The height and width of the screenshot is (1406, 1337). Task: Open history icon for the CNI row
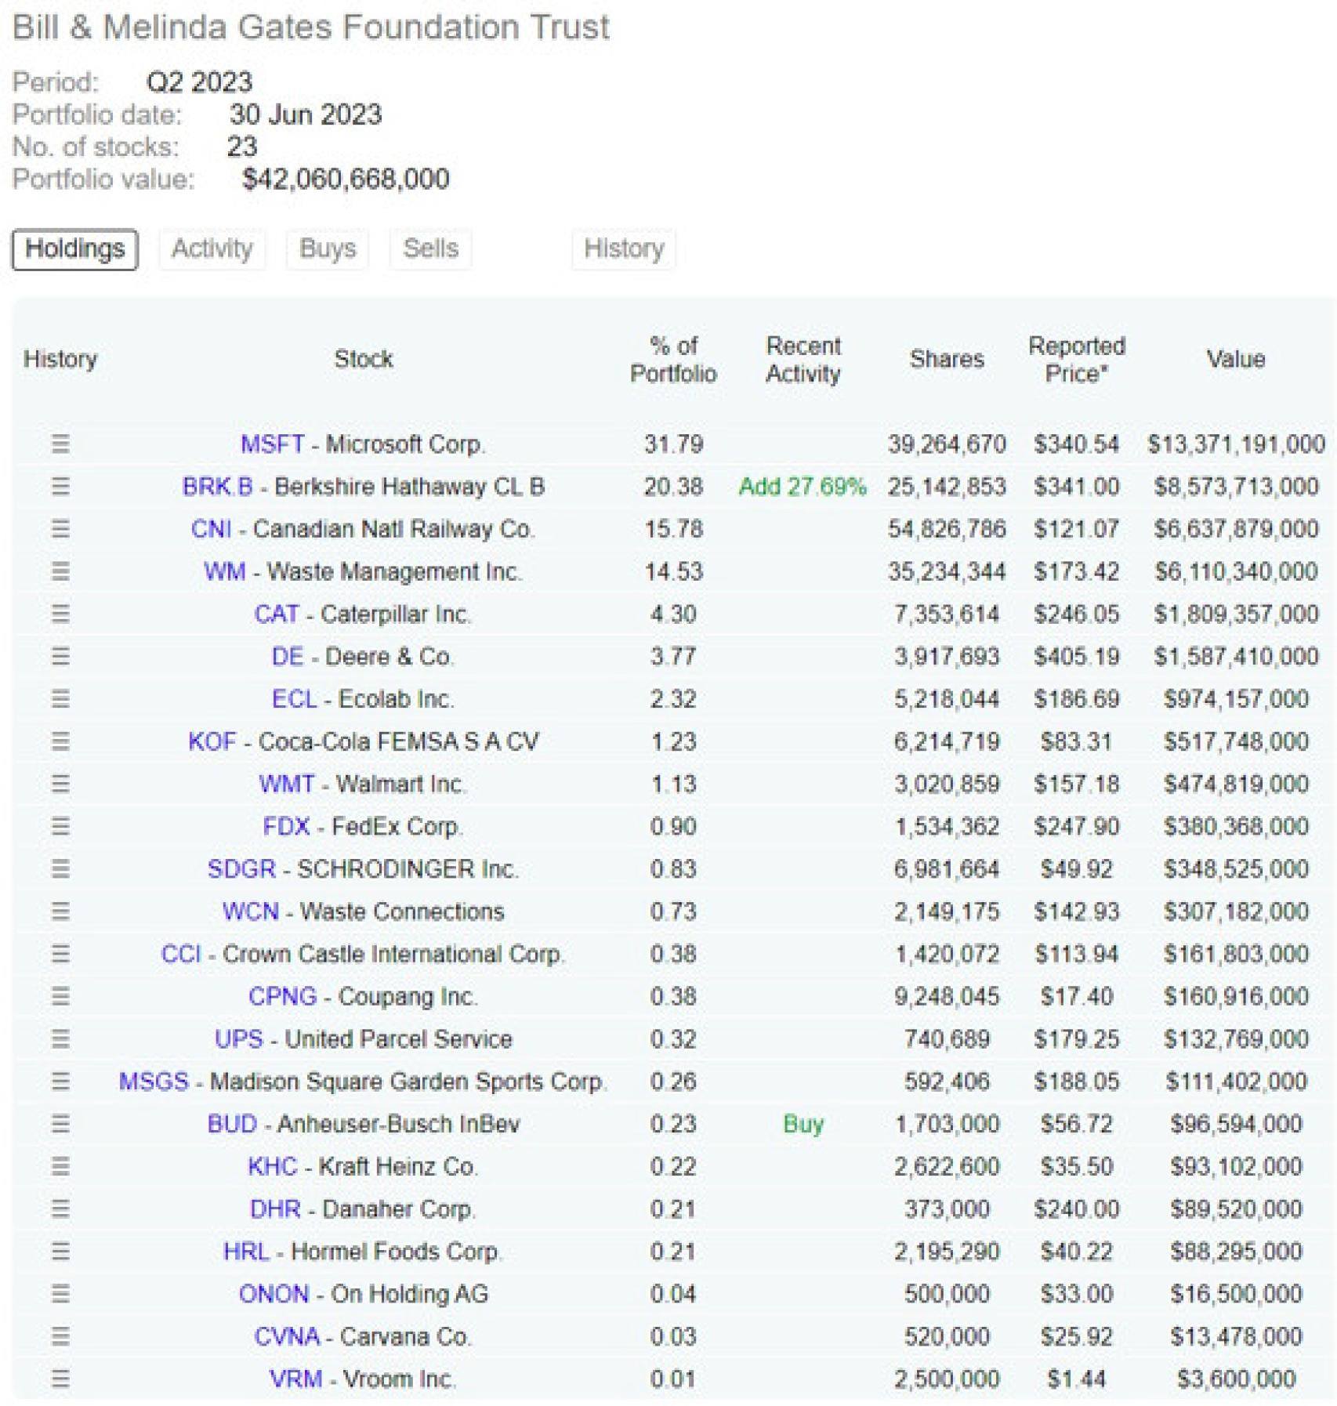point(60,528)
